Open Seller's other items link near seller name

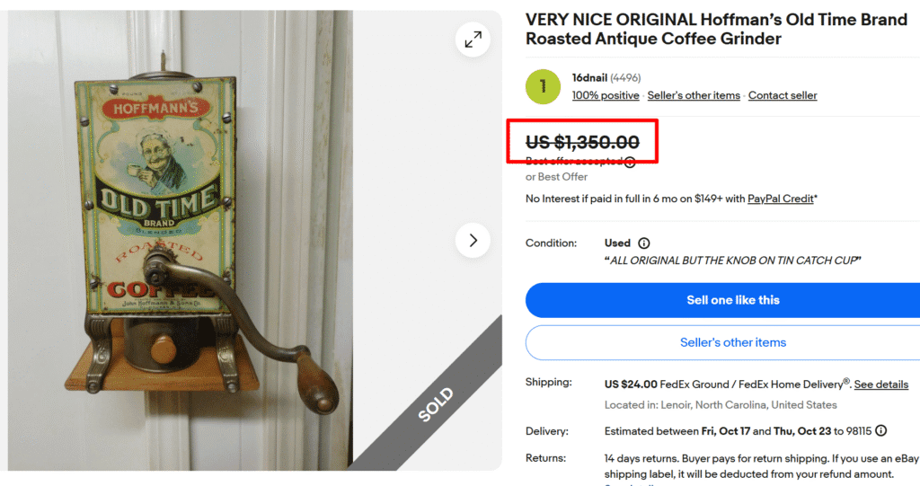694,95
